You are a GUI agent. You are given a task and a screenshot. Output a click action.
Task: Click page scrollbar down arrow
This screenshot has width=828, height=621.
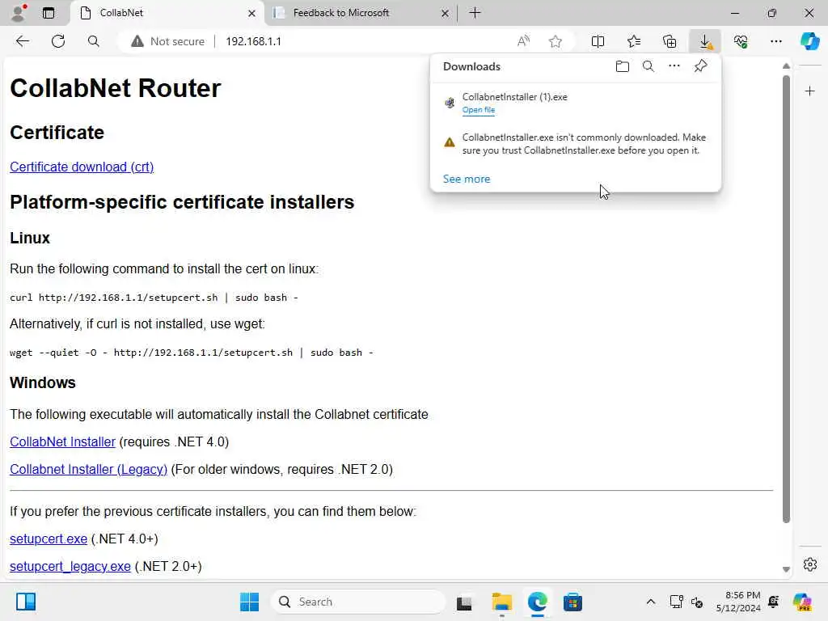click(786, 569)
